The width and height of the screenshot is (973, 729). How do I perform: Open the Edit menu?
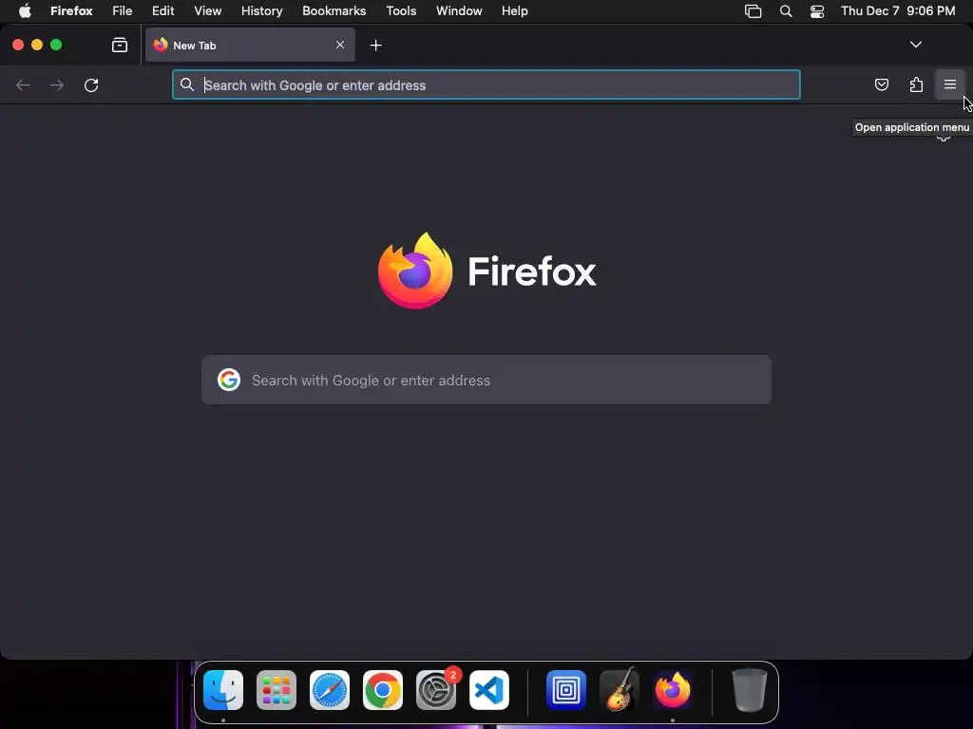click(x=163, y=10)
